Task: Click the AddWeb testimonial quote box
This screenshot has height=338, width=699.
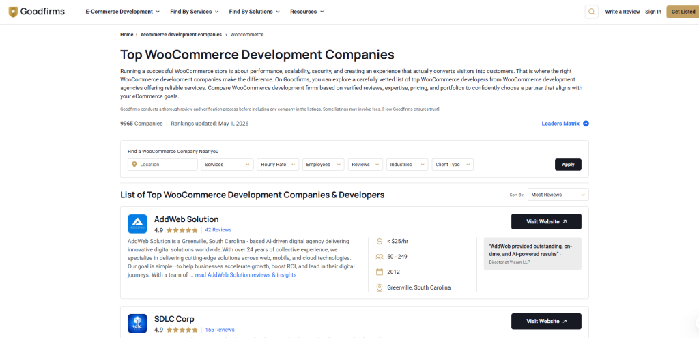Action: pos(532,254)
